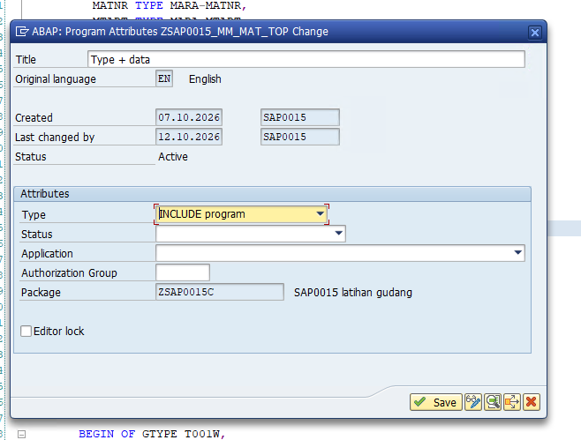
Task: Click the Display/Change glasses-and-pencil icon
Action: click(473, 402)
